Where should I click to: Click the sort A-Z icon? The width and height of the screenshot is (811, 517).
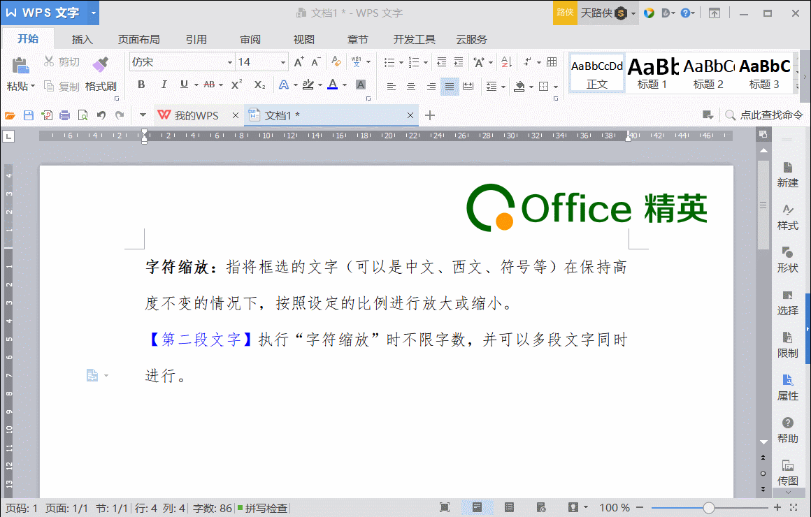[x=506, y=62]
